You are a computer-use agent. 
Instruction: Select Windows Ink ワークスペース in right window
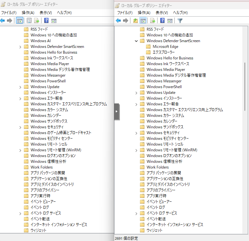[168, 64]
